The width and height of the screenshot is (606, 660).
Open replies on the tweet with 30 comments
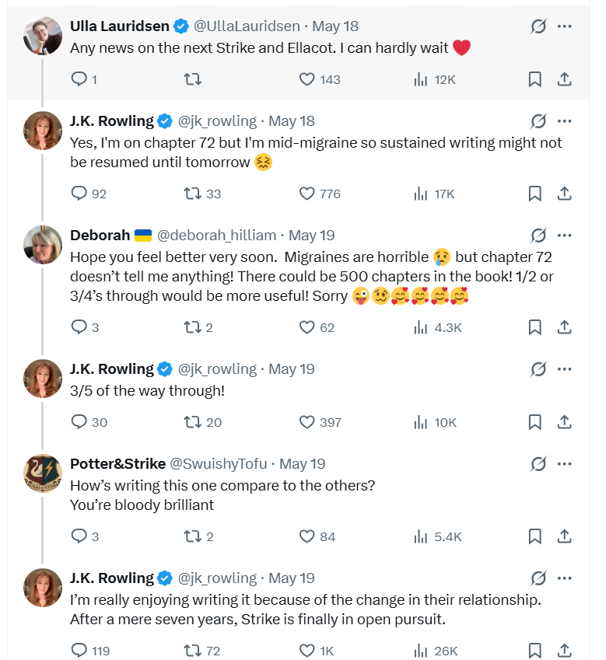tap(89, 422)
